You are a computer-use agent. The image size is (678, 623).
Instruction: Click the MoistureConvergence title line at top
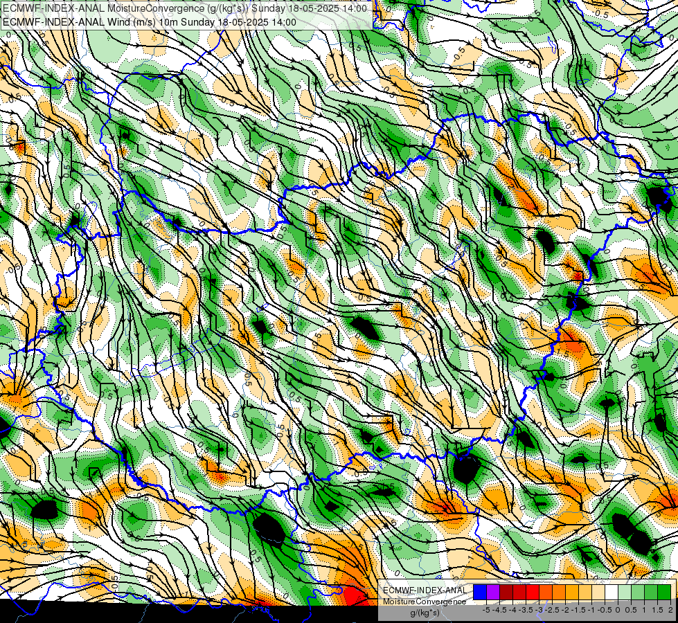pos(185,8)
